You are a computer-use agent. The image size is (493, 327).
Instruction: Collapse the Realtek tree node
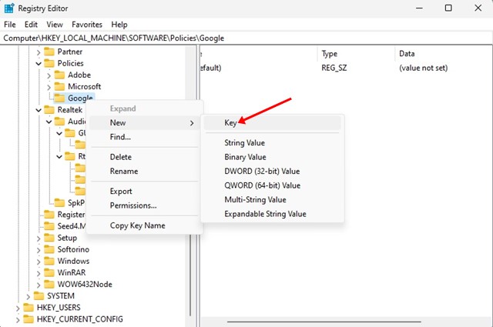(39, 110)
